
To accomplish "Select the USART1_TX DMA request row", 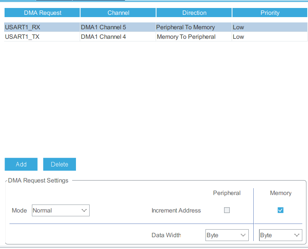I will [x=22, y=37].
